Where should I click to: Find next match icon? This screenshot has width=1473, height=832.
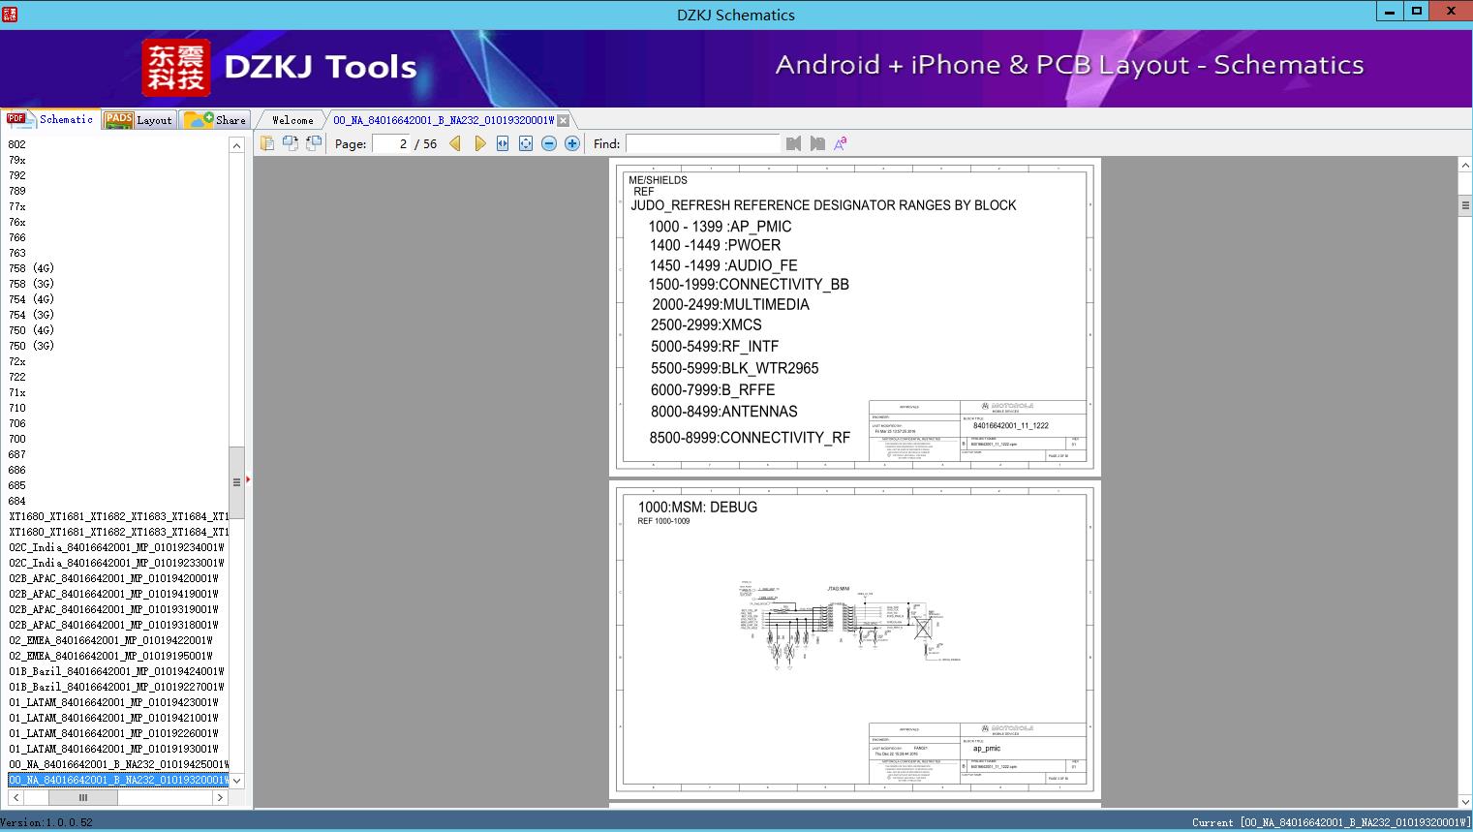click(817, 143)
